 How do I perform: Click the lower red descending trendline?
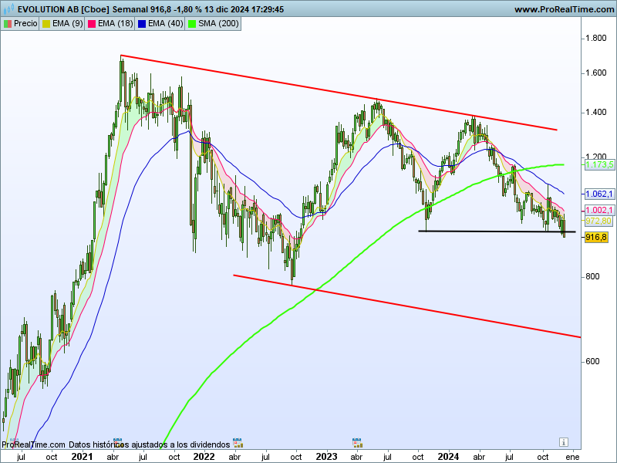[x=407, y=306]
